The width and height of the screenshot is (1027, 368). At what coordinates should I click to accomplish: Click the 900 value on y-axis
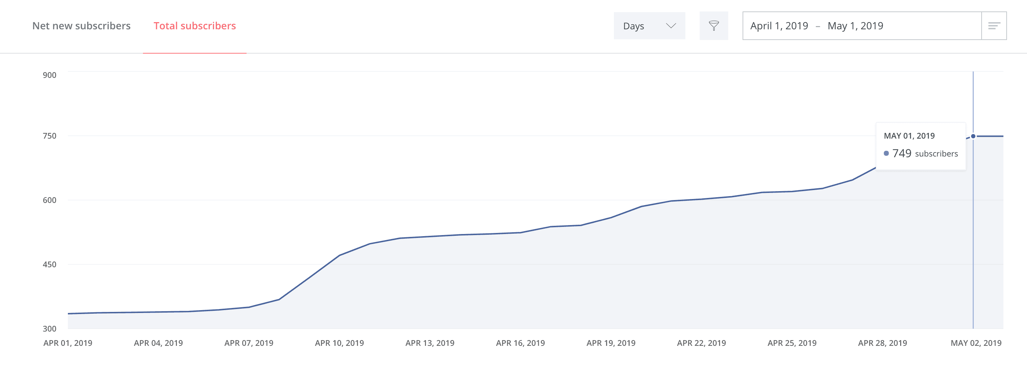pyautogui.click(x=49, y=75)
